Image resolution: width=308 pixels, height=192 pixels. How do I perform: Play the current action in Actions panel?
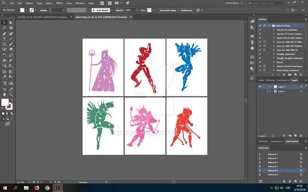tap(284, 75)
